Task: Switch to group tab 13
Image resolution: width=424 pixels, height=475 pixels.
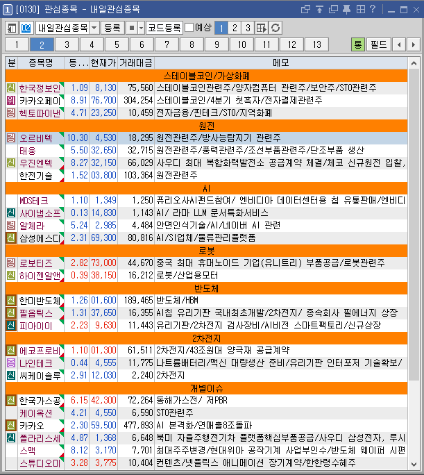Action: [316, 44]
